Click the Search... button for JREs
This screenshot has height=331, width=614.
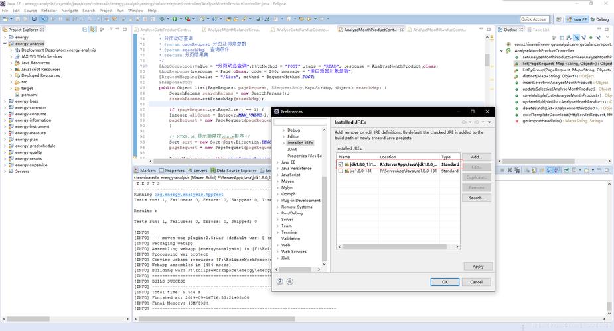coord(476,198)
